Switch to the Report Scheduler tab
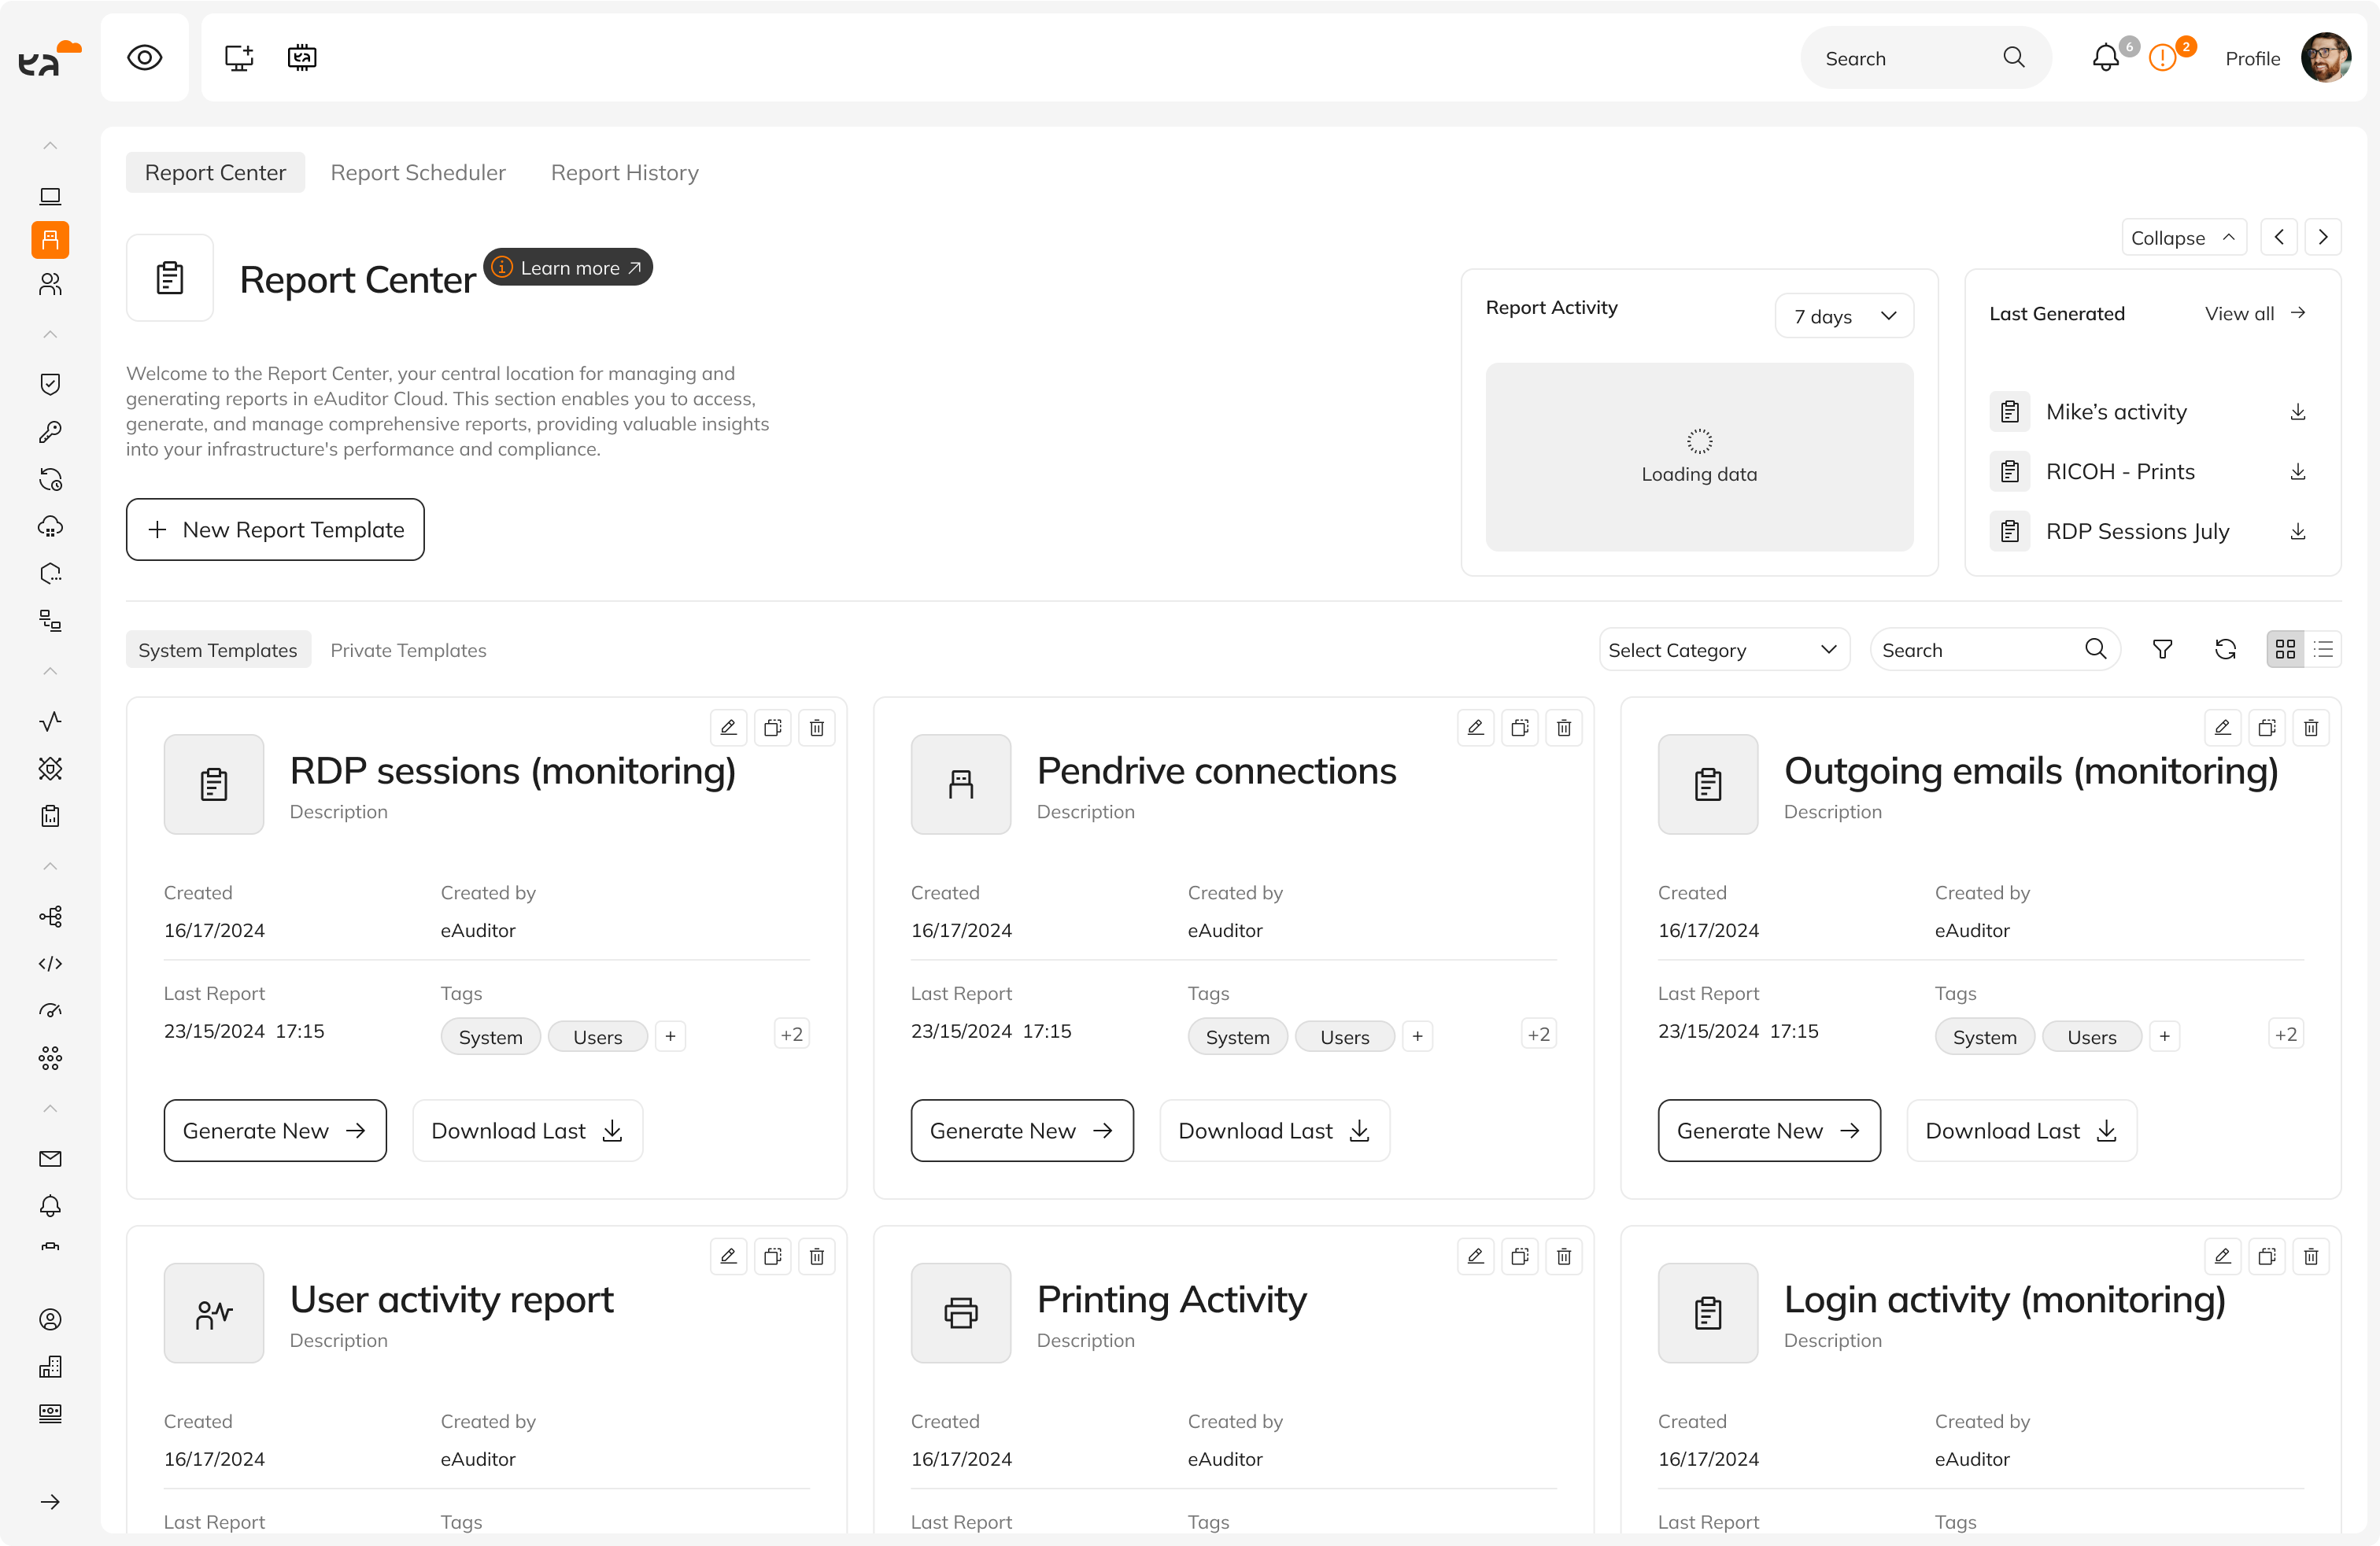The height and width of the screenshot is (1546, 2380). (418, 173)
